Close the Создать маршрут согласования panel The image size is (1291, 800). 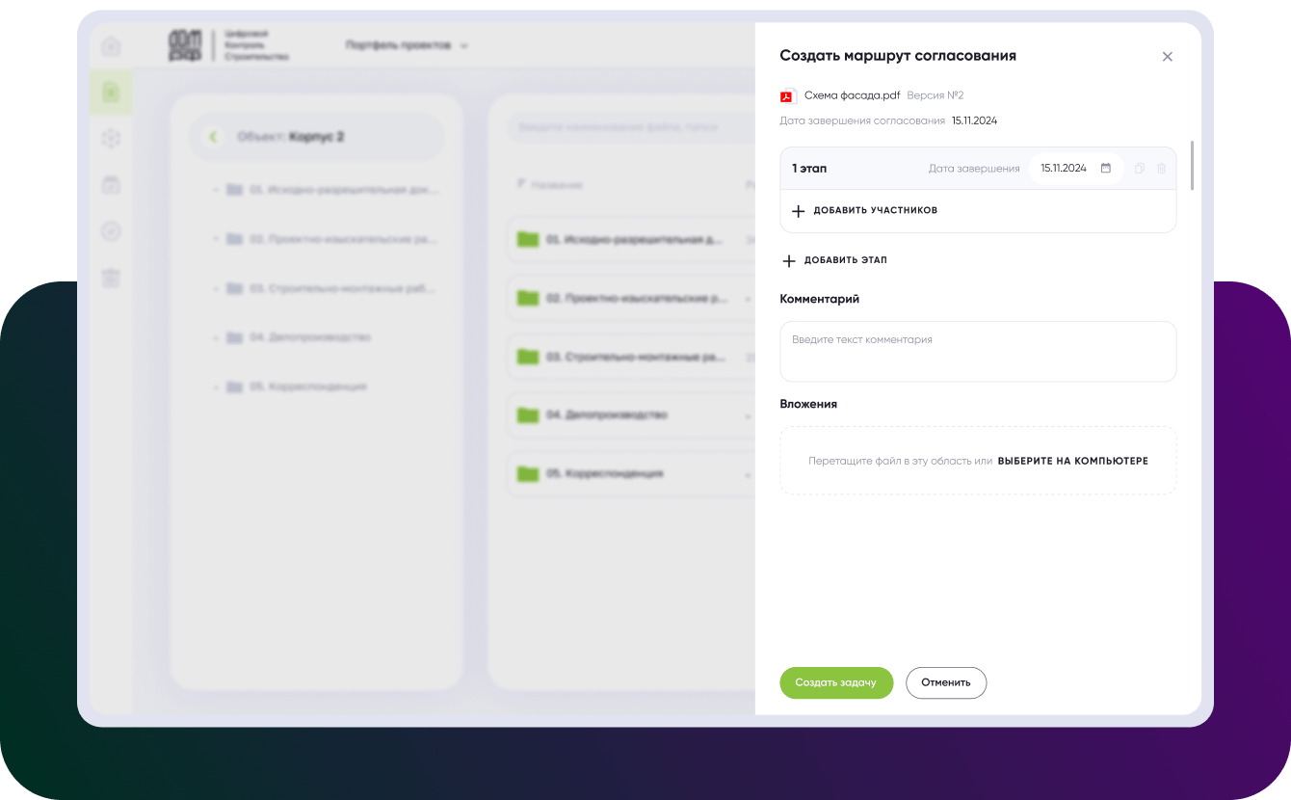[1167, 57]
